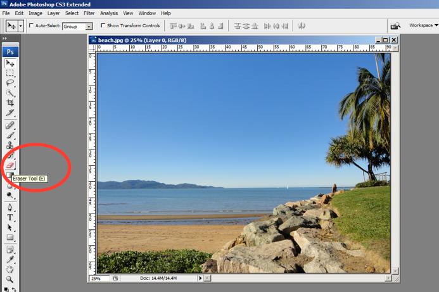Select the Hand tool
Screen dimensions: 439x292
coord(10,269)
